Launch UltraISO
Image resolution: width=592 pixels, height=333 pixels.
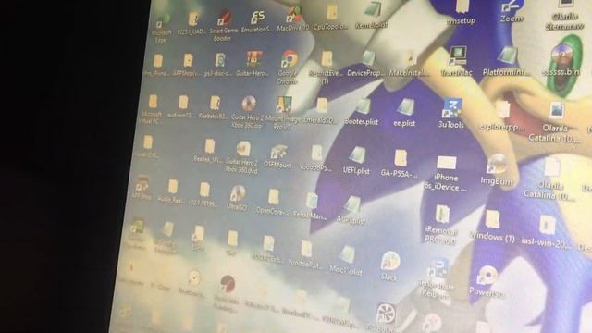tap(237, 198)
